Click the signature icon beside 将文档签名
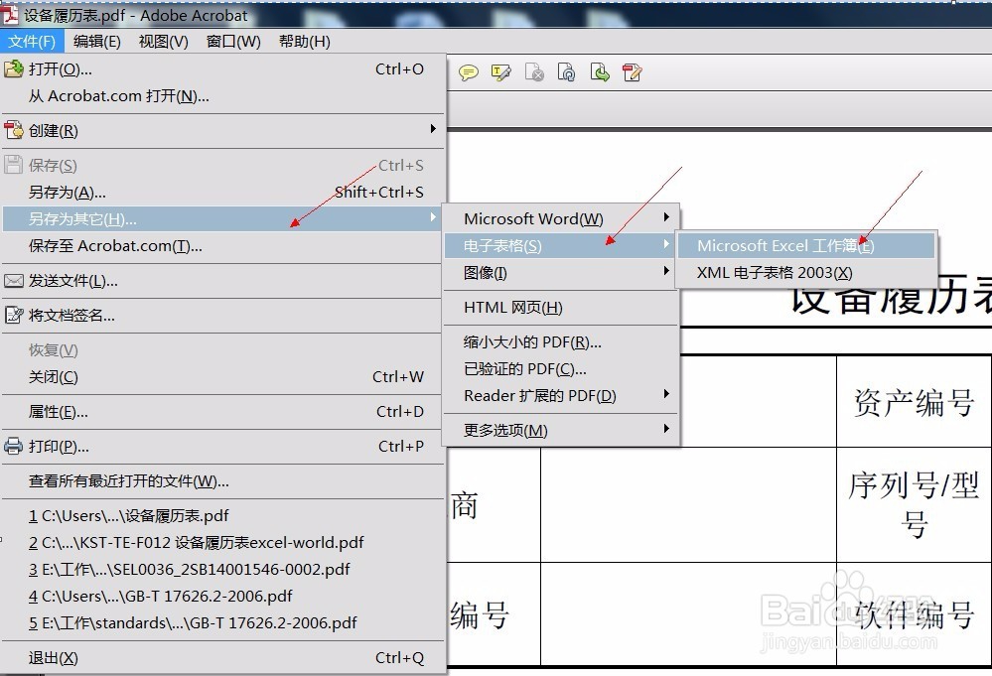 [13, 315]
